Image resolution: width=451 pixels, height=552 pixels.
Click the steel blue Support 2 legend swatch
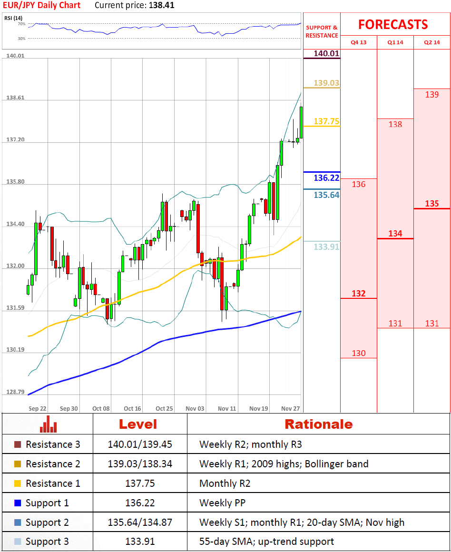[18, 522]
